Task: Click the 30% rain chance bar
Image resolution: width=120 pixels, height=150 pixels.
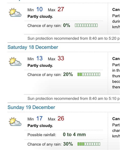Action: point(89,144)
